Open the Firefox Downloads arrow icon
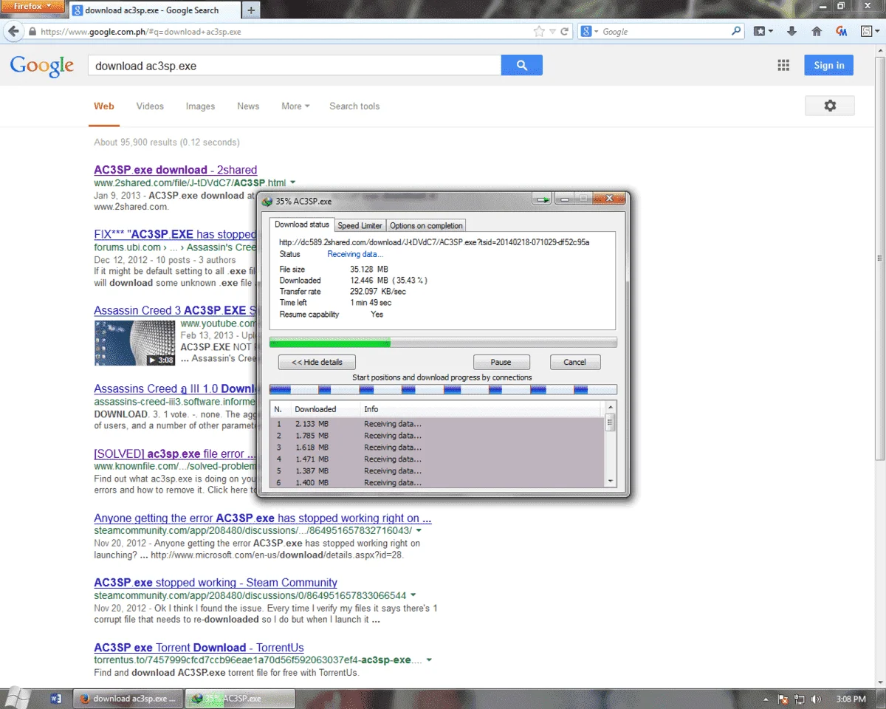The width and height of the screenshot is (886, 709). pyautogui.click(x=791, y=32)
